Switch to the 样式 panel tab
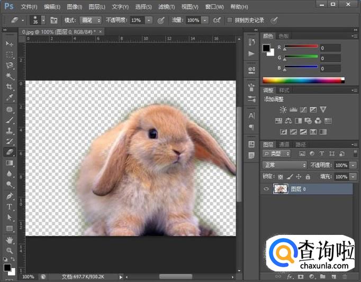Viewport: 361px width, 282px height. click(284, 90)
